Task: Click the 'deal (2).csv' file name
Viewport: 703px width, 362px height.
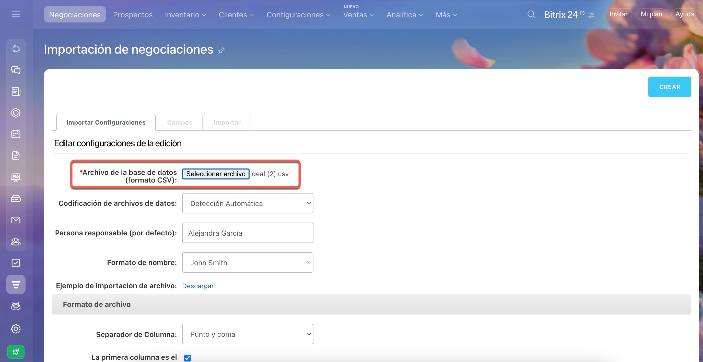Action: tap(270, 174)
